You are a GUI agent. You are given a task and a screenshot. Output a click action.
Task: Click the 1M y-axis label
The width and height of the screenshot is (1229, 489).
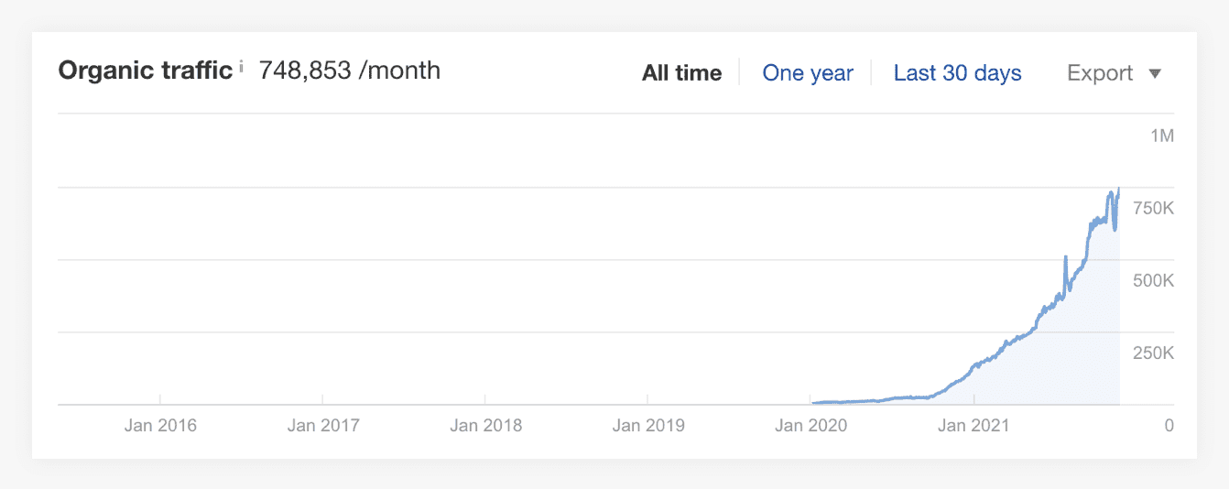pos(1161,136)
